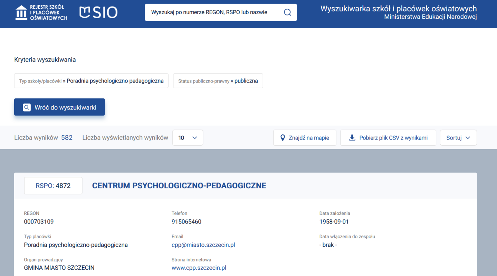Viewport: 497px width, 276px height.
Task: Click the result count 582
Action: click(x=67, y=137)
